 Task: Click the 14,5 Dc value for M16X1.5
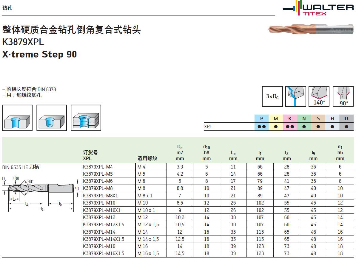[x=180, y=253]
